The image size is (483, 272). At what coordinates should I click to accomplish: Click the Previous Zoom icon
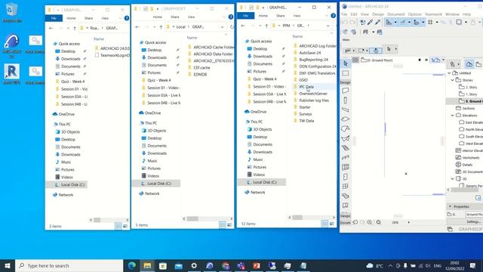355,222
